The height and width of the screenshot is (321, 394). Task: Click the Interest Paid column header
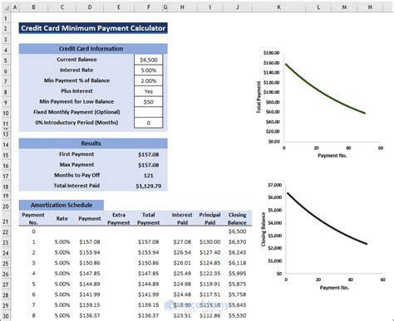[x=182, y=218]
